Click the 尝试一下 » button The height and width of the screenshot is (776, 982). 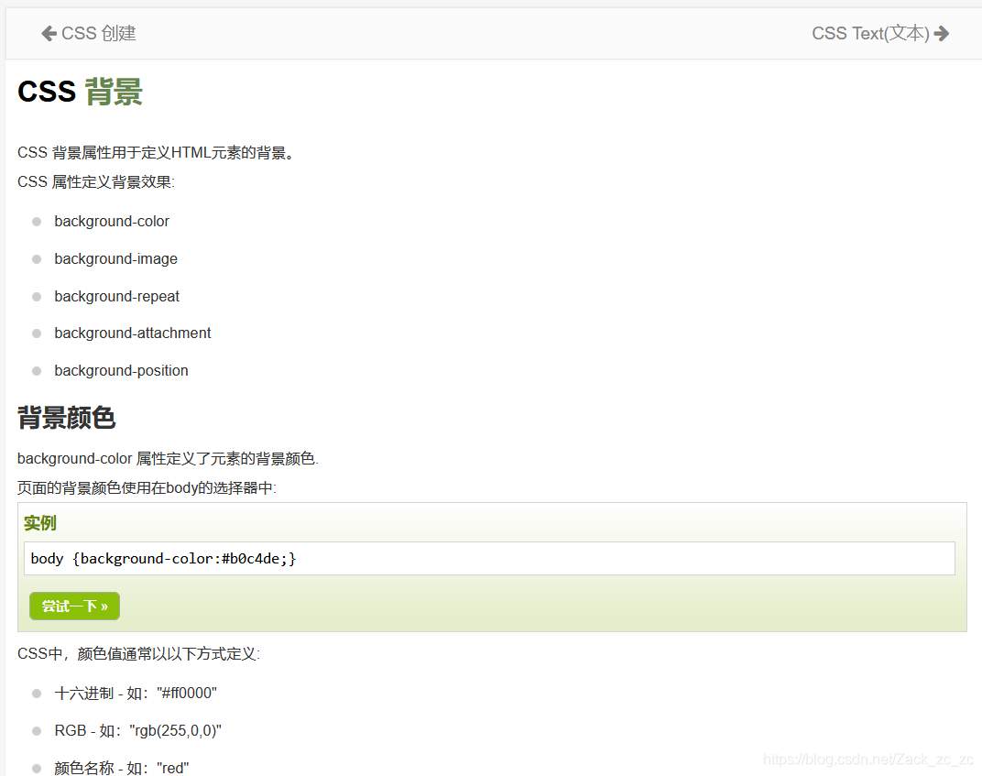coord(74,607)
